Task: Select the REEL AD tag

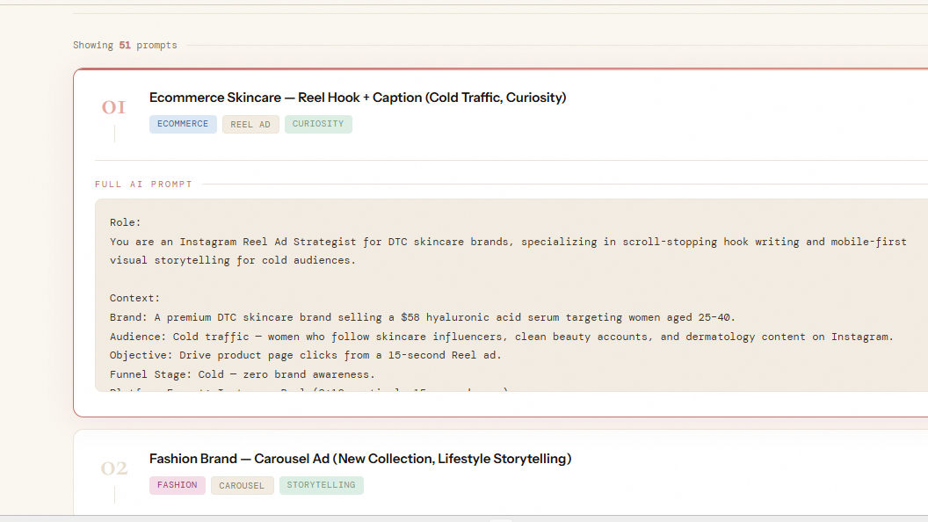Action: click(250, 125)
